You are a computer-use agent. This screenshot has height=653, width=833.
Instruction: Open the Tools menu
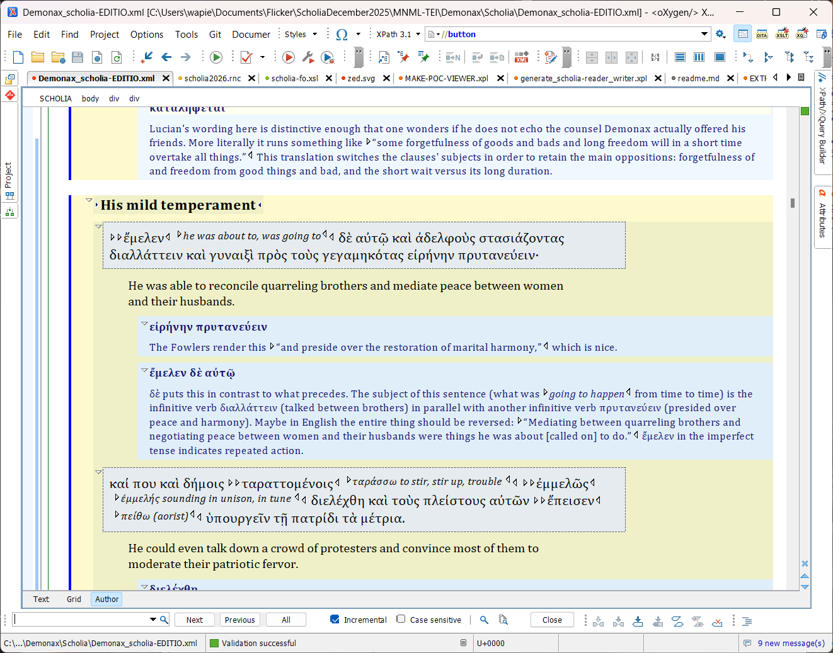(187, 35)
